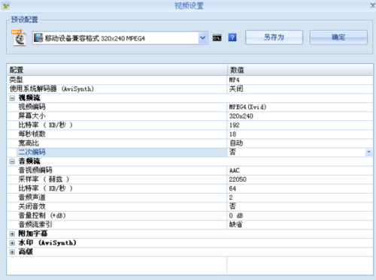Click the MPEG4 (Xvid) value

pyautogui.click(x=247, y=107)
